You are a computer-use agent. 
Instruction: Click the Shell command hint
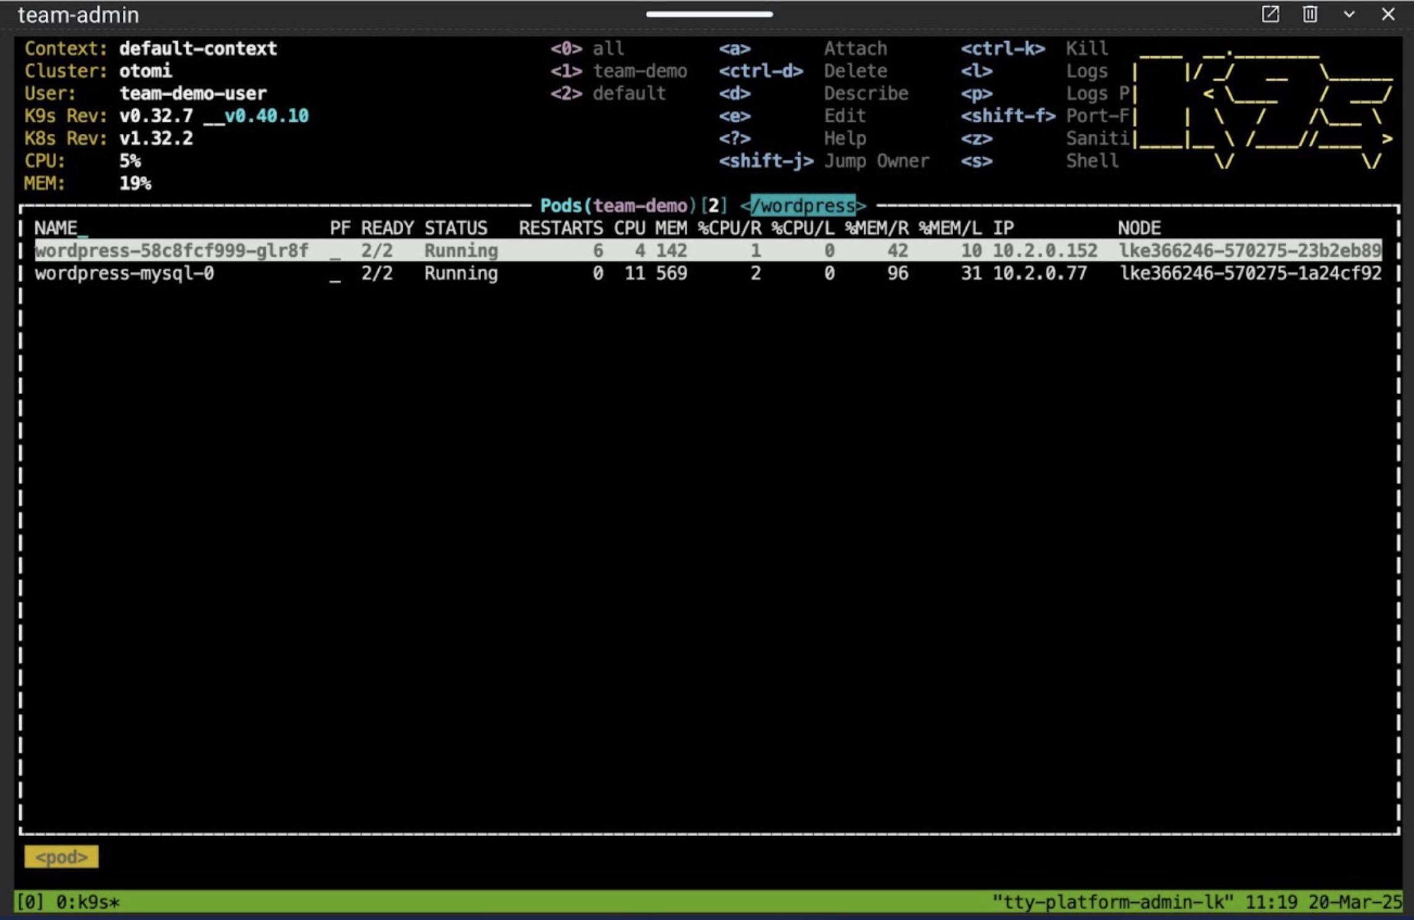[x=1092, y=161]
